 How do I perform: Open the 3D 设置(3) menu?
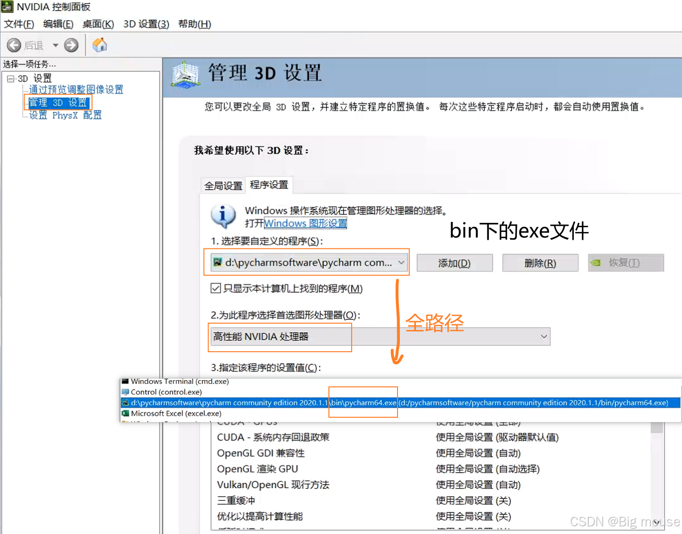click(146, 24)
